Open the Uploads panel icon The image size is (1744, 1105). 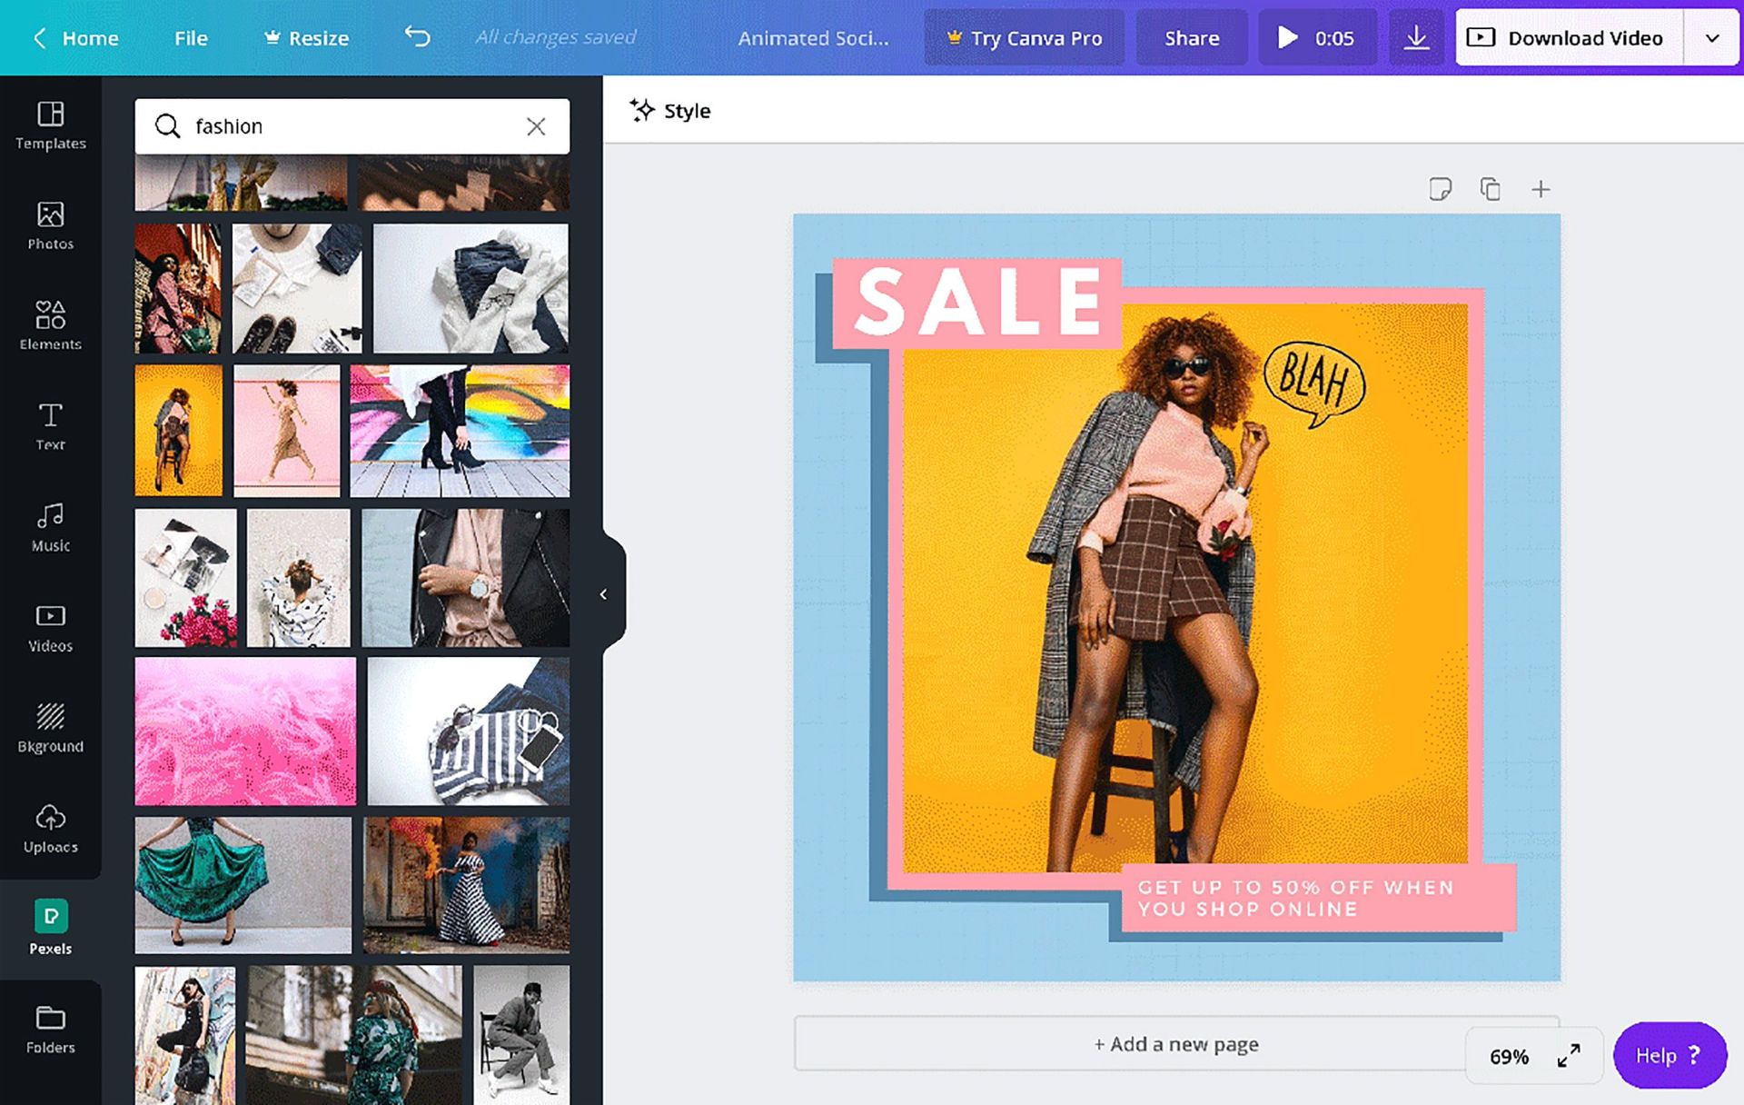click(50, 828)
